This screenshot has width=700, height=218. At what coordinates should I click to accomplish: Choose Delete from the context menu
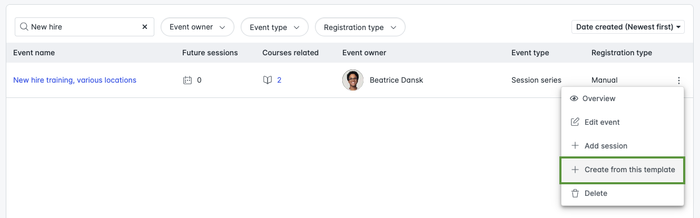623,193
